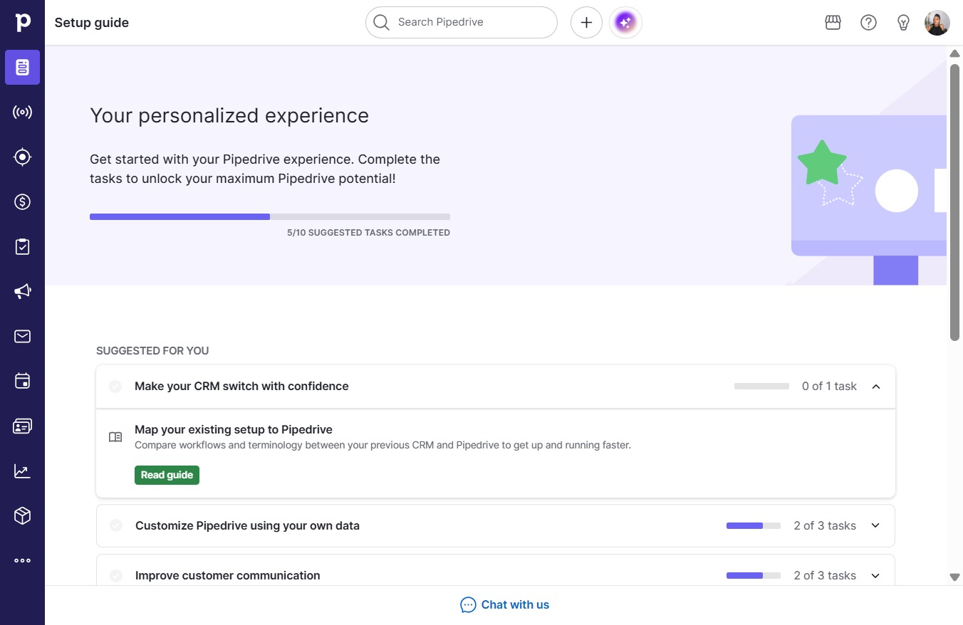Click the 0 of 1 task count
The height and width of the screenshot is (625, 963).
coord(829,387)
